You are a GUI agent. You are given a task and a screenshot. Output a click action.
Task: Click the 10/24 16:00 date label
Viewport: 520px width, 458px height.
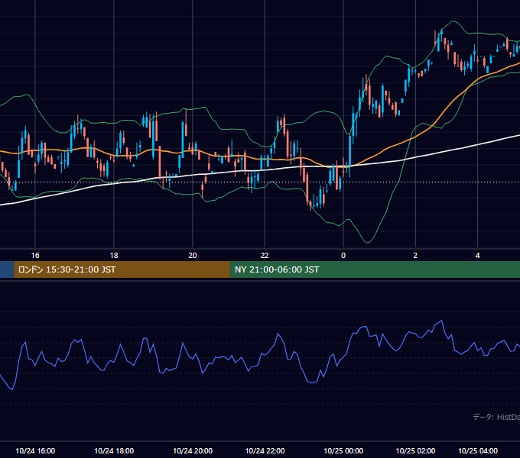tap(35, 450)
